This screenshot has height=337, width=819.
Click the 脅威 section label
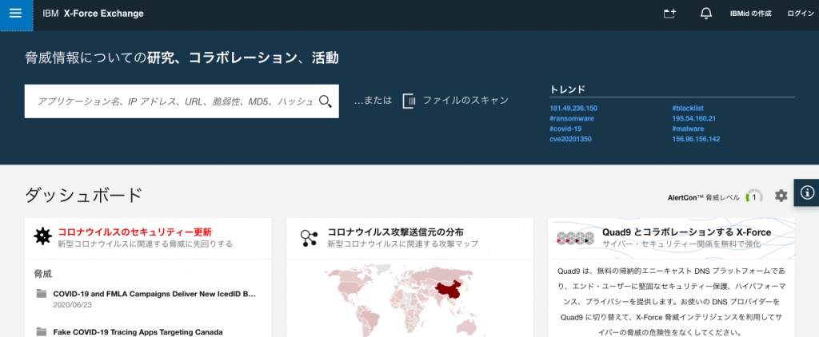tap(43, 273)
